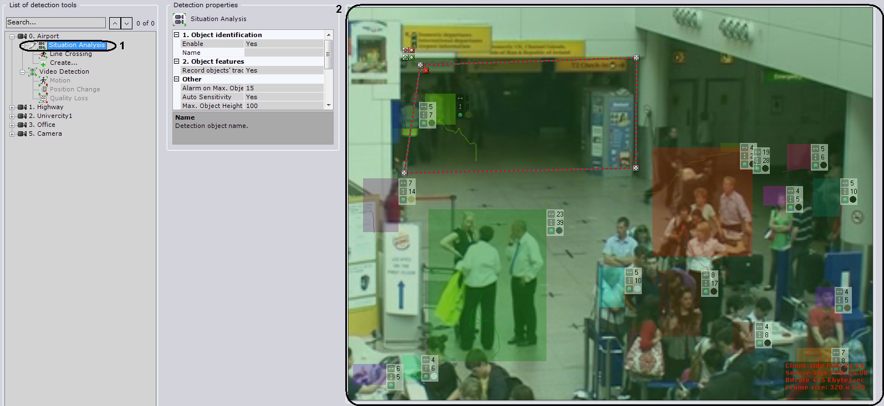Collapse the Object identification property group
Viewport: 884px width, 406px height.
click(177, 35)
